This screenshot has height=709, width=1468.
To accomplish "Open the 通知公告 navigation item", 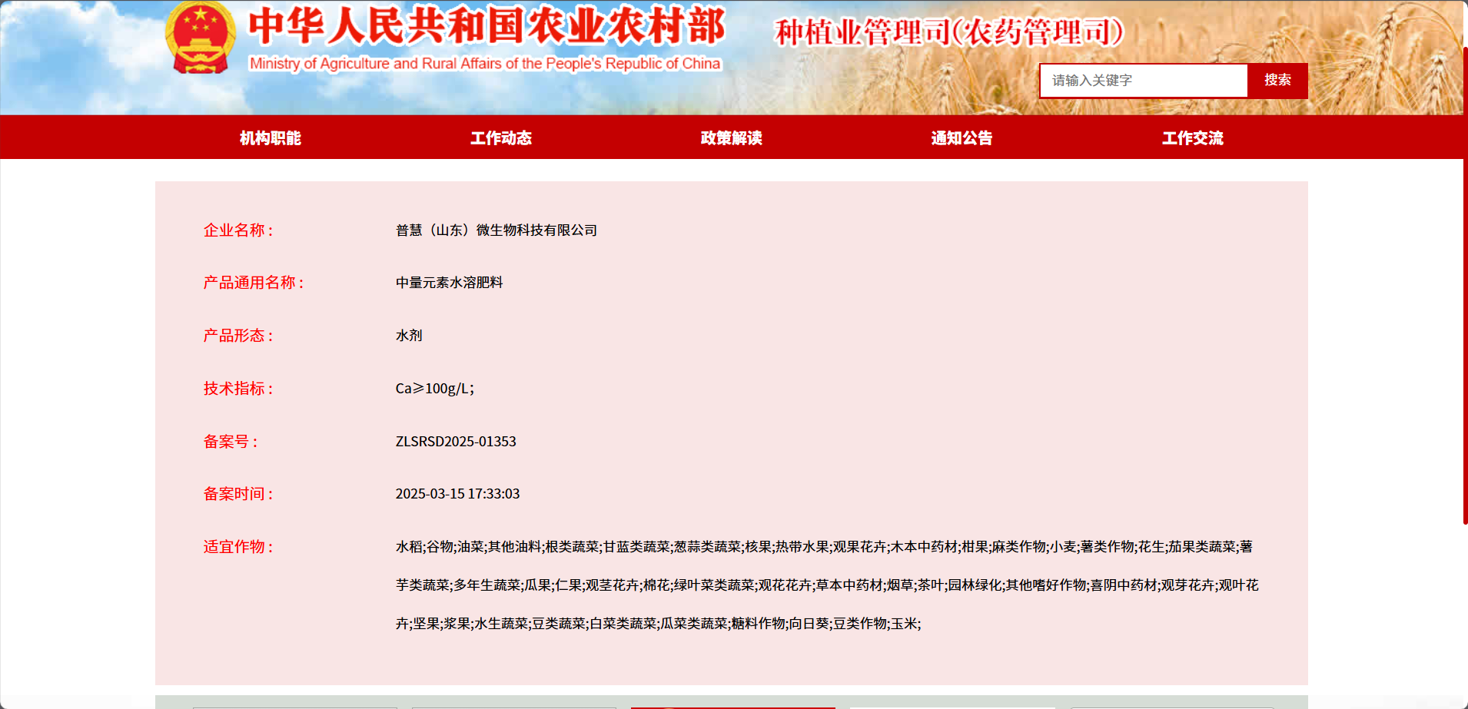I will (x=962, y=138).
